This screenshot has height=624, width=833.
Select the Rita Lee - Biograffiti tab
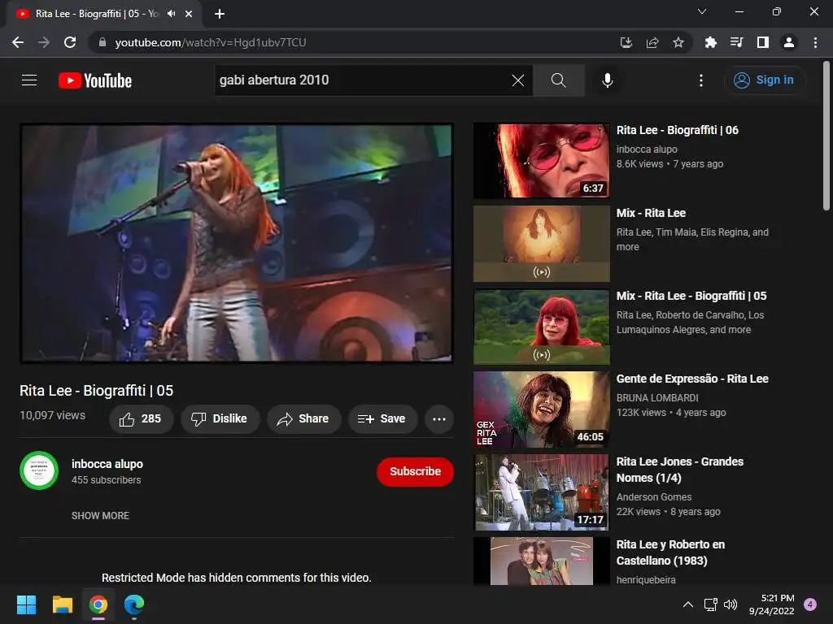(97, 14)
